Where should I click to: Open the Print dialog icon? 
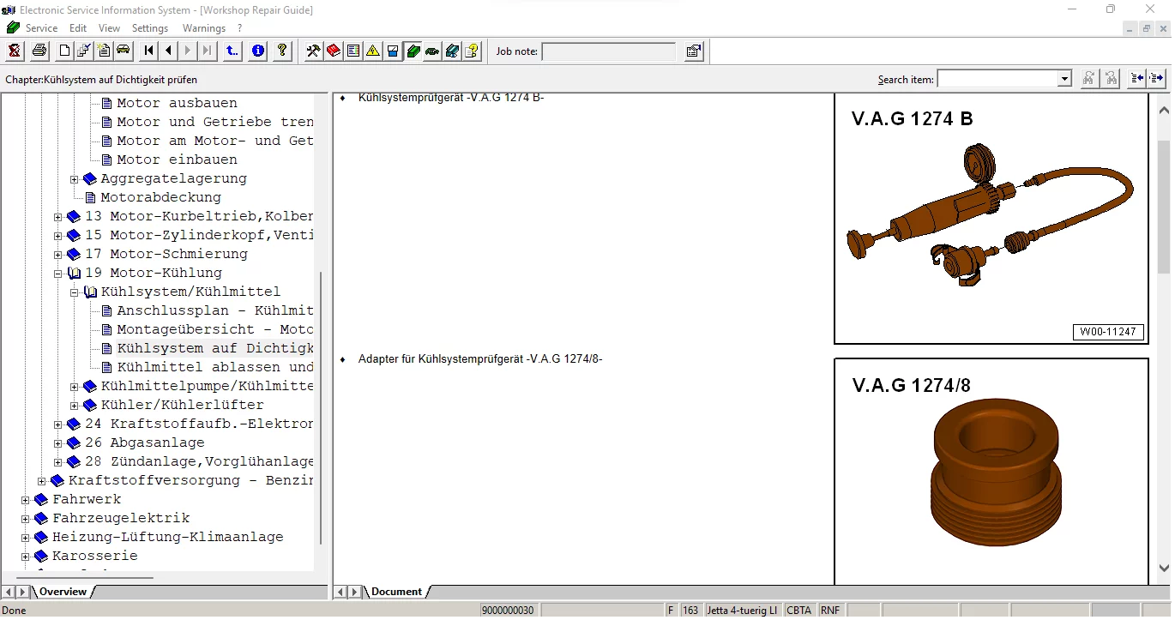[39, 51]
